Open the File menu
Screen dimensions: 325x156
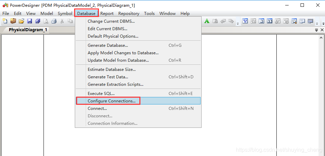(5, 14)
